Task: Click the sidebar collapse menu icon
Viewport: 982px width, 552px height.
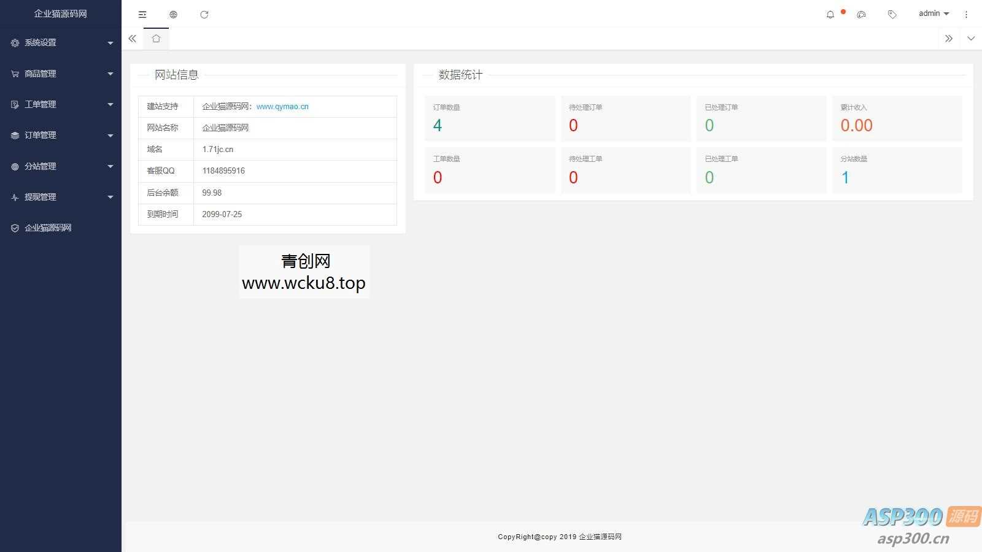Action: point(142,15)
